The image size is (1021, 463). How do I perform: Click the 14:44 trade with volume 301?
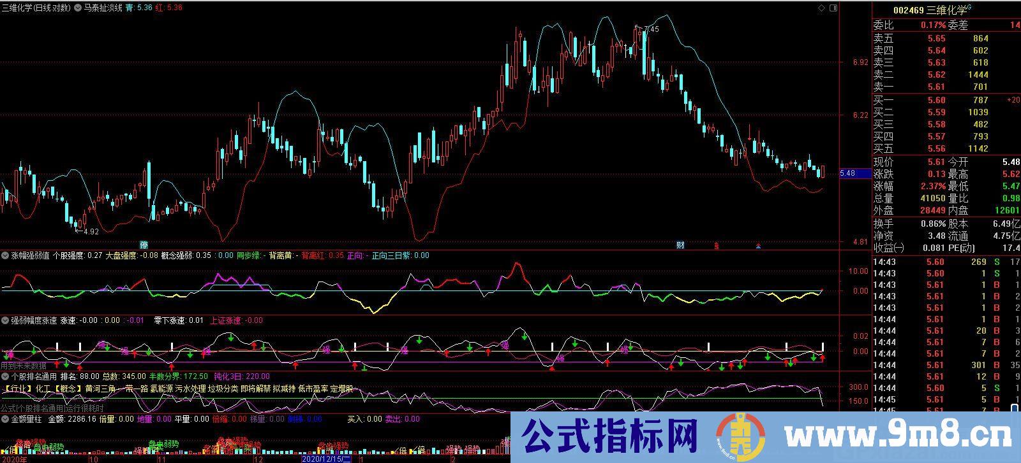pos(946,366)
